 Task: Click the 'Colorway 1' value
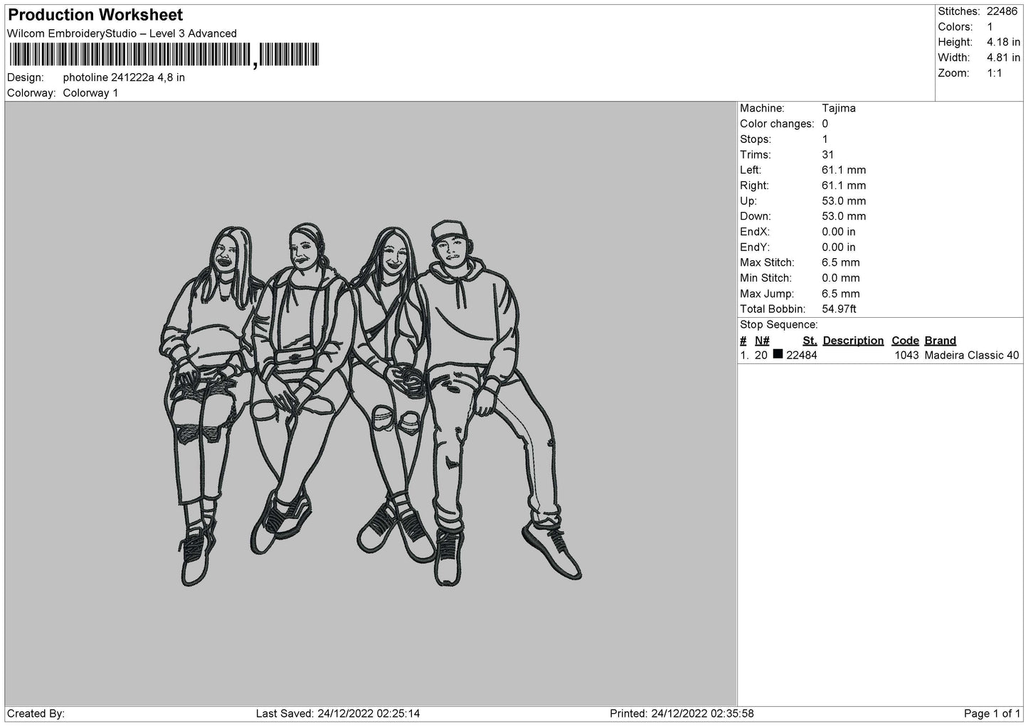point(90,93)
